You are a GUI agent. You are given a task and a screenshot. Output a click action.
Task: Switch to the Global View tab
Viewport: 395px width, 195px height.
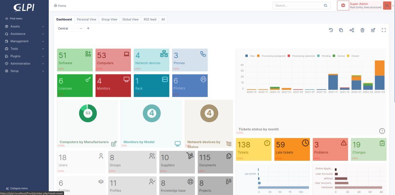[130, 19]
